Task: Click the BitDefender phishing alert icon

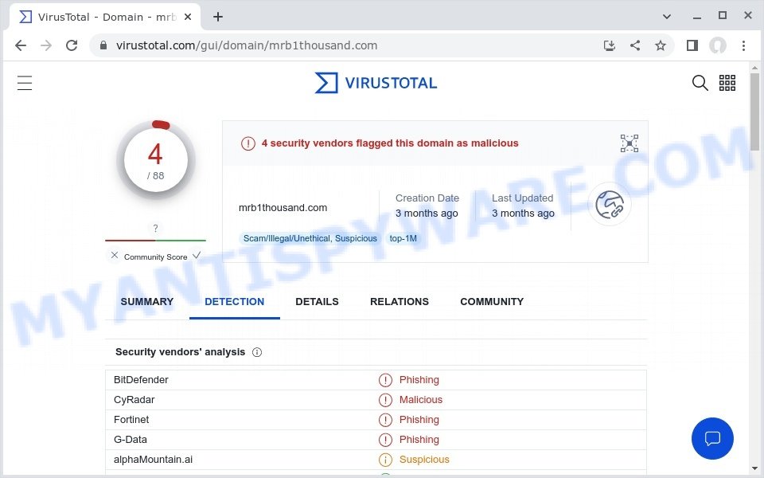Action: (x=385, y=380)
